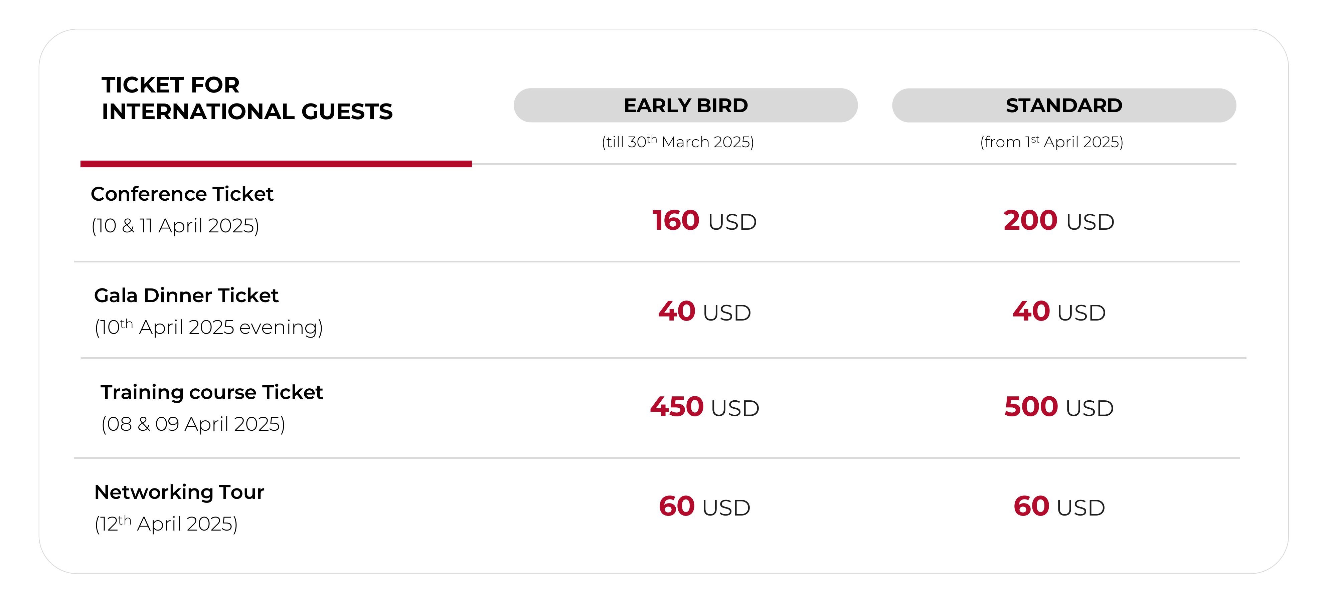Select the 450 USD training course price

pyautogui.click(x=704, y=407)
